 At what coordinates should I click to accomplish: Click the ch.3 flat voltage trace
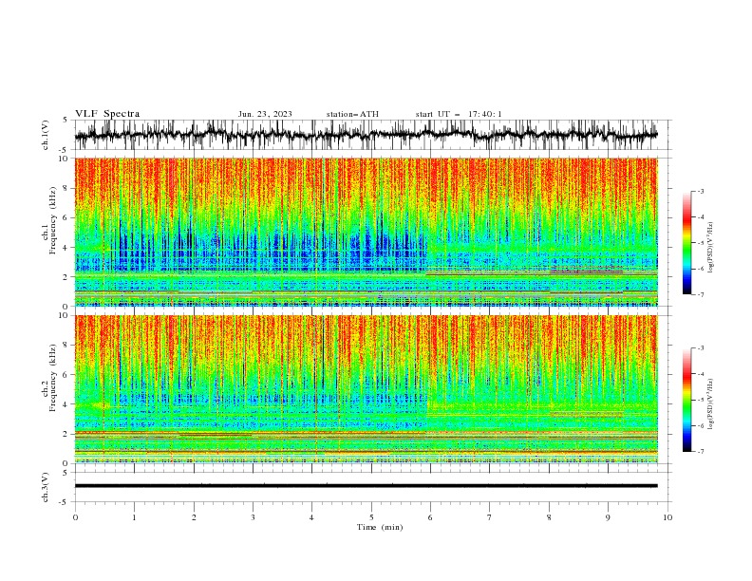click(366, 486)
